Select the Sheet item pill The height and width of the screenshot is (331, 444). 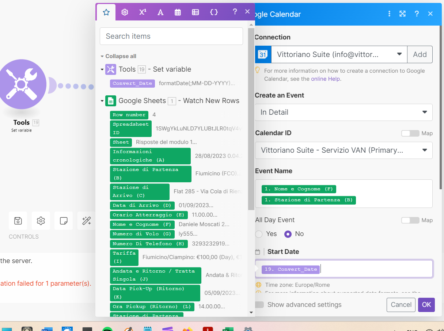[121, 142]
